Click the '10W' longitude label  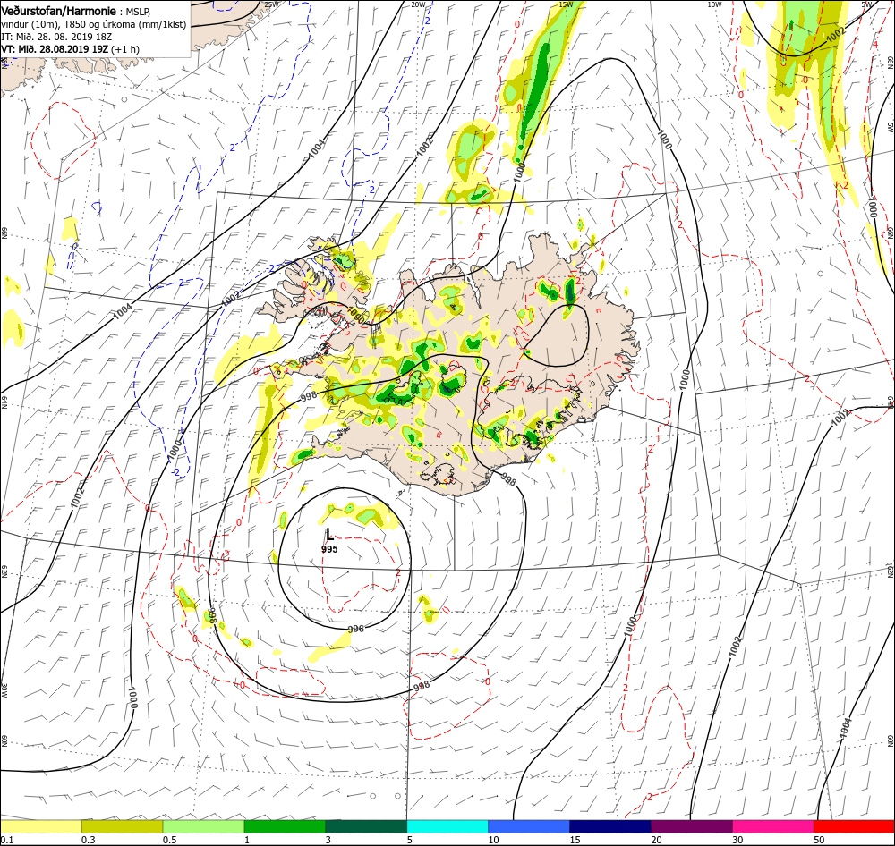tap(714, 4)
